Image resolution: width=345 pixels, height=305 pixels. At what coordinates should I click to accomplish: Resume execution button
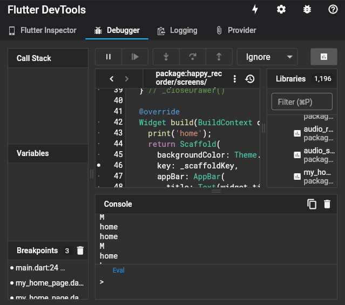click(x=135, y=57)
